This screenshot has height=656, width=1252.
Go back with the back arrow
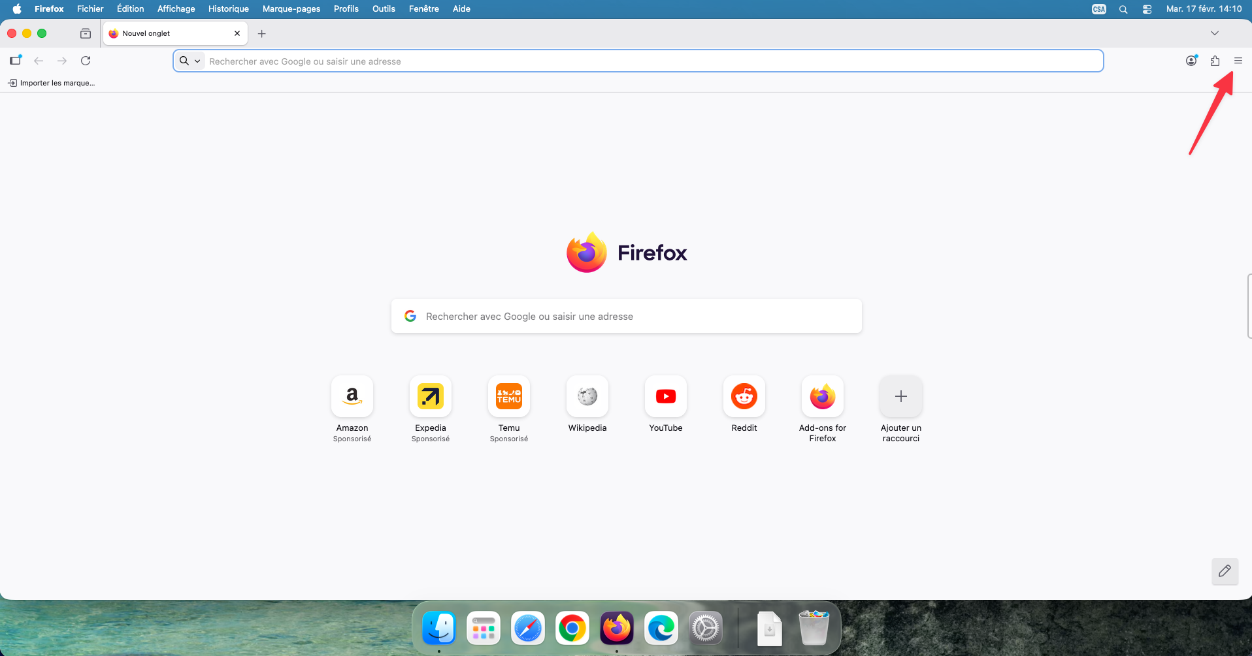[x=39, y=61]
